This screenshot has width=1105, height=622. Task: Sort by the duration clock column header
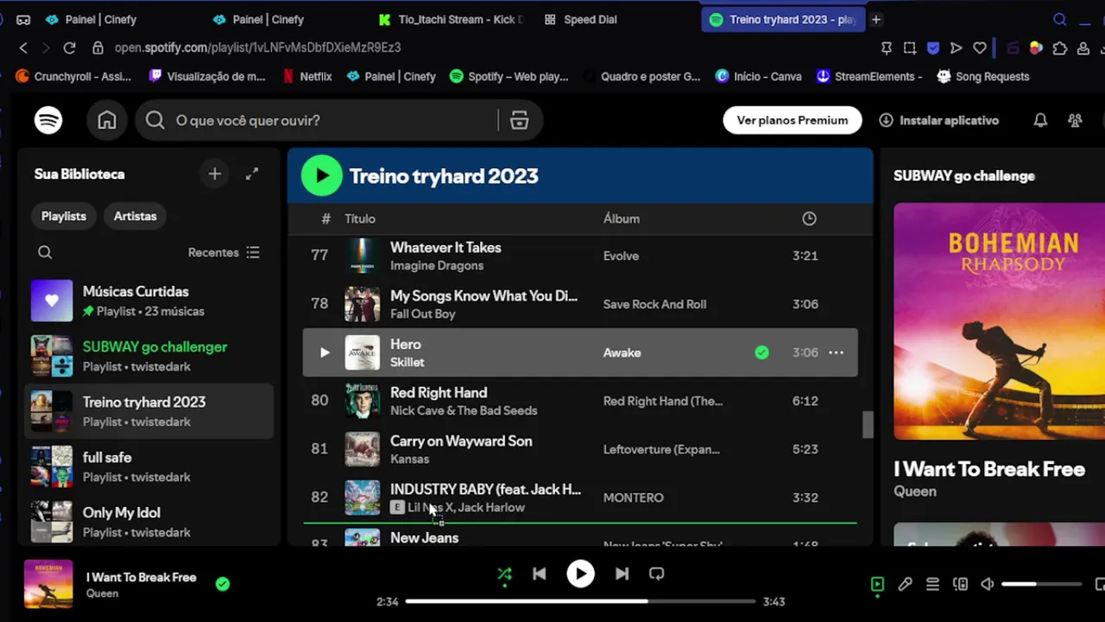pyautogui.click(x=809, y=219)
